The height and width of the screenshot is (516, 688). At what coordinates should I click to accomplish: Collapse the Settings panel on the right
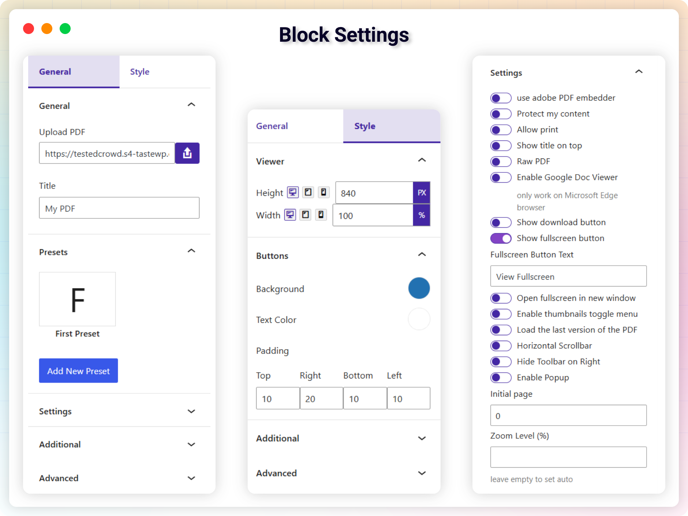(x=639, y=72)
